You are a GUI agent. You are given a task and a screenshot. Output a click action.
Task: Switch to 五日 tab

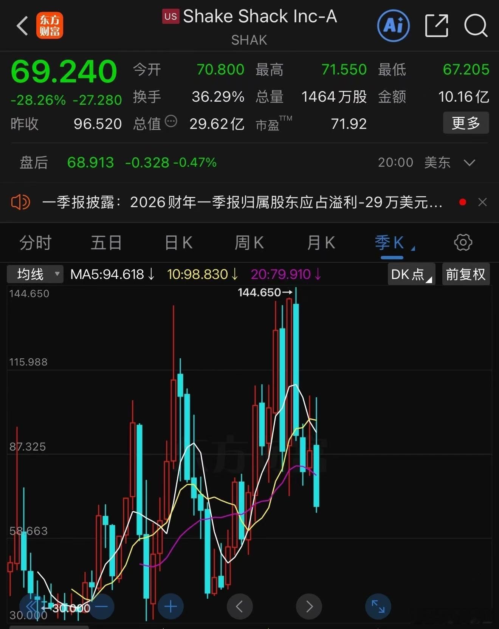[106, 243]
